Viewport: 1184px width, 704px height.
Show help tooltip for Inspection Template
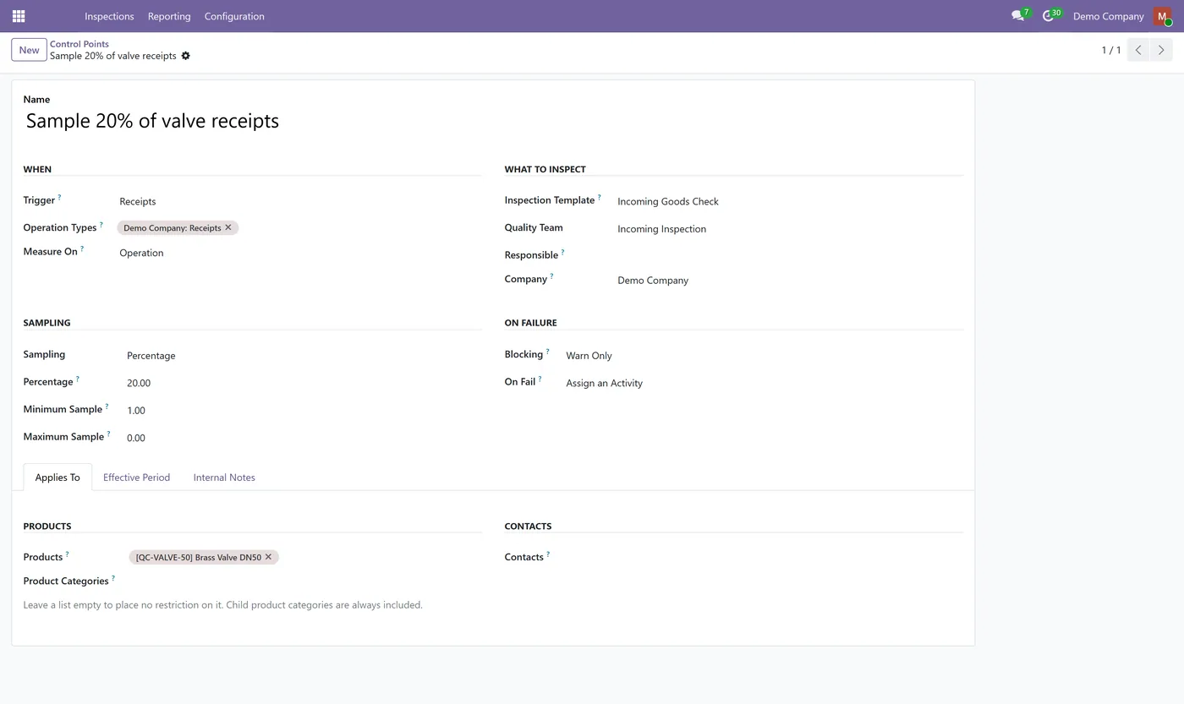coord(600,197)
